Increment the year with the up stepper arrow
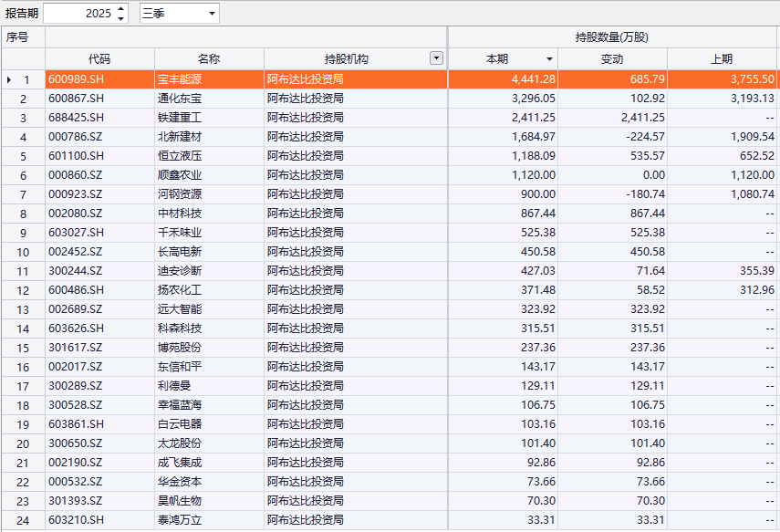Viewport: 780px width, 532px height. (x=120, y=7)
